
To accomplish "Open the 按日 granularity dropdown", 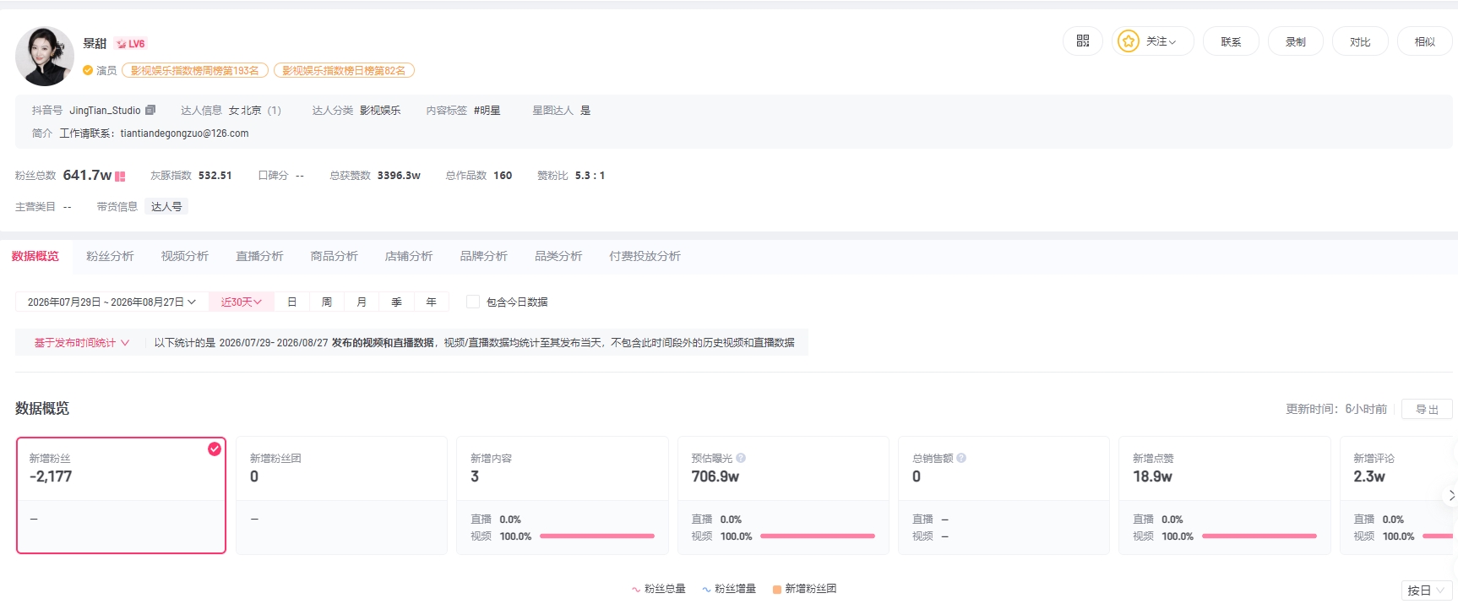I will (x=1426, y=590).
